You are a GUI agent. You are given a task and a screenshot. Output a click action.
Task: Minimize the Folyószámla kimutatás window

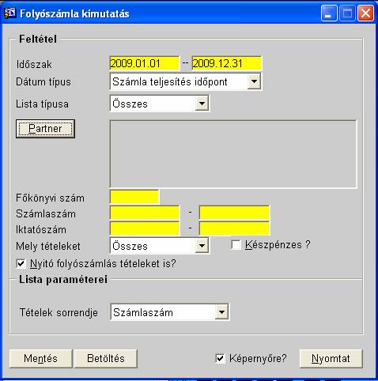[x=328, y=13]
